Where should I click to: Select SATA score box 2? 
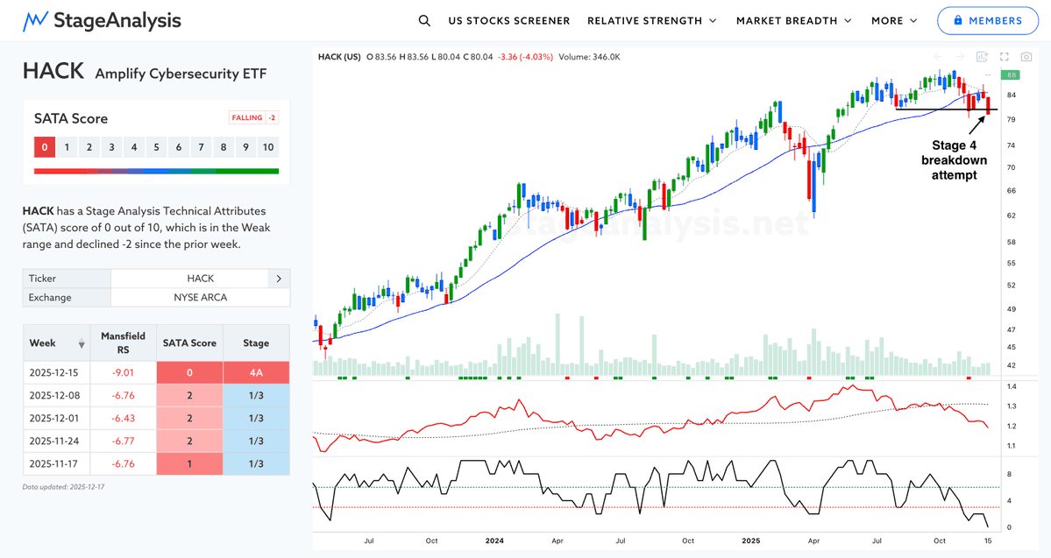89,147
